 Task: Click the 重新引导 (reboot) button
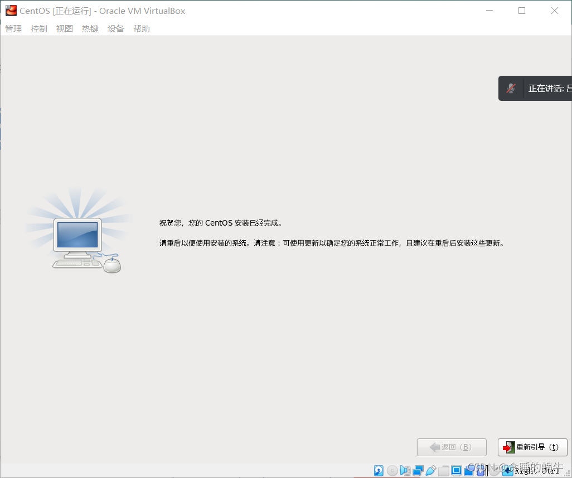tap(532, 447)
